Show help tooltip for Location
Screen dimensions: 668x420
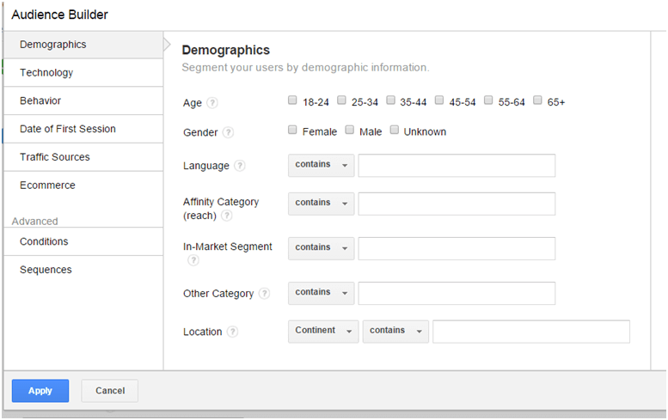232,332
